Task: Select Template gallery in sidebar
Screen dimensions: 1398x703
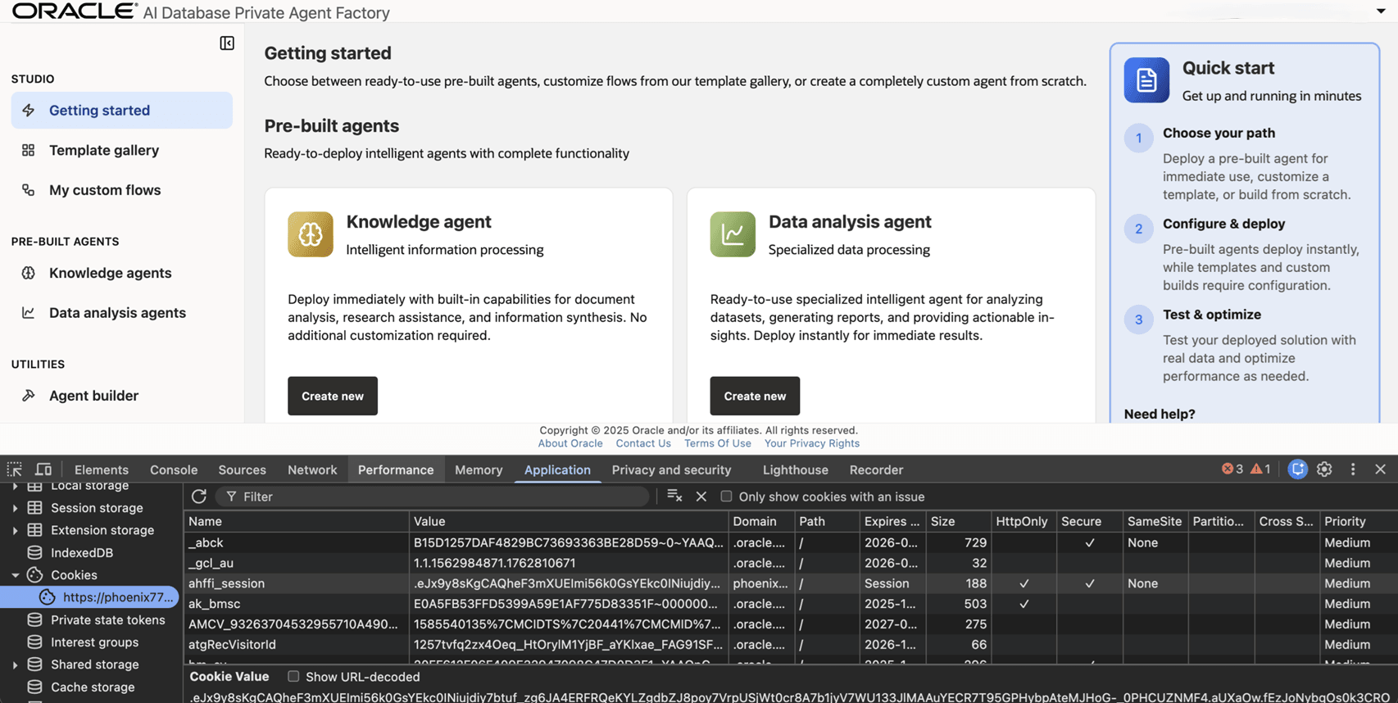Action: pyautogui.click(x=104, y=150)
